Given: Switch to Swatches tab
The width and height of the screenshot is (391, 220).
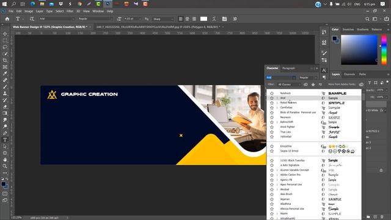Looking at the screenshot, I should 348,29.
